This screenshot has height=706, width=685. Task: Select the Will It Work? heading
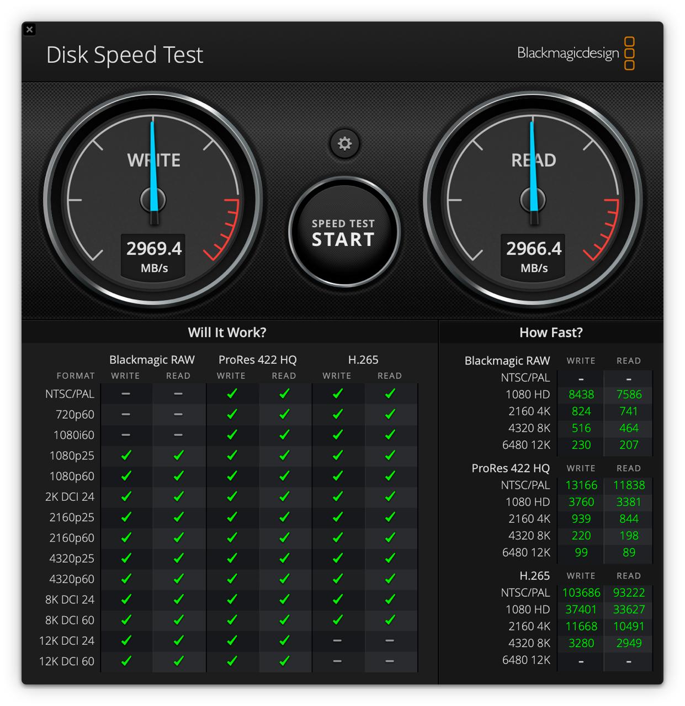click(x=227, y=332)
